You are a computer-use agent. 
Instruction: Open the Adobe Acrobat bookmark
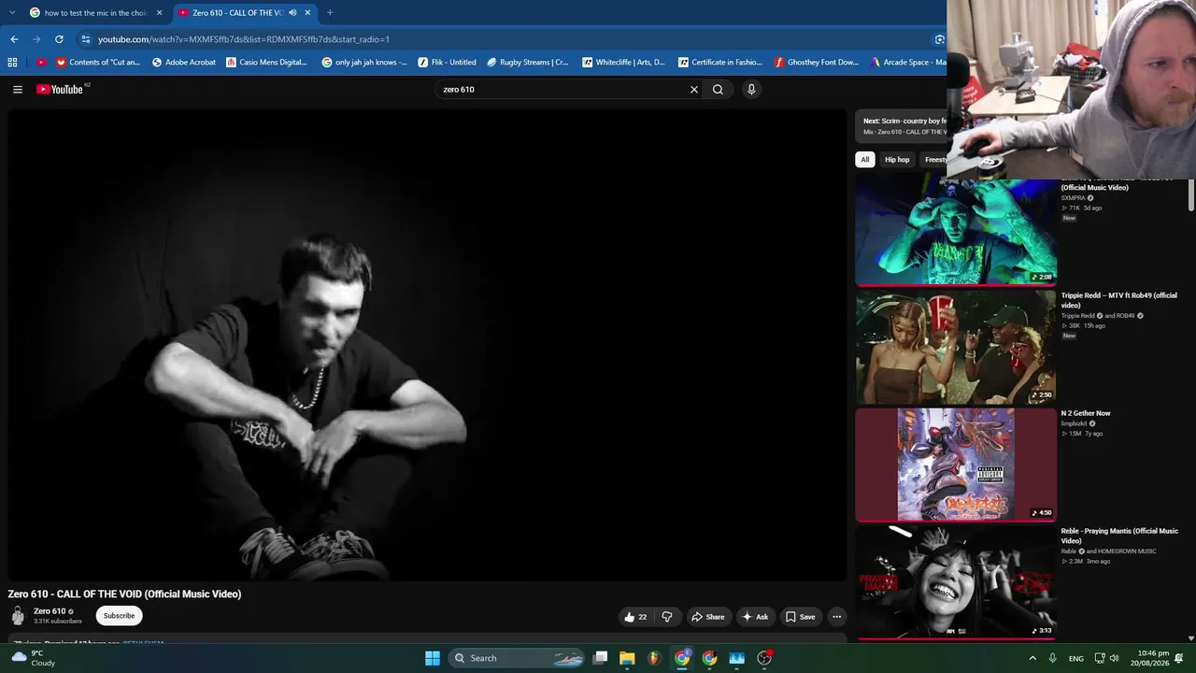(183, 63)
